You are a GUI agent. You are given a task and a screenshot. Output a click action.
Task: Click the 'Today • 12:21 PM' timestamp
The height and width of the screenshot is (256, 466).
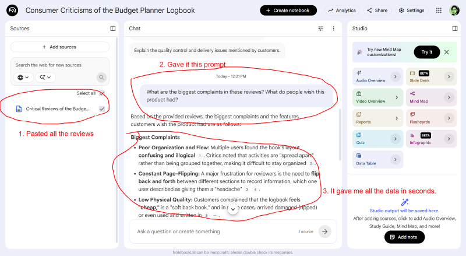pos(231,76)
